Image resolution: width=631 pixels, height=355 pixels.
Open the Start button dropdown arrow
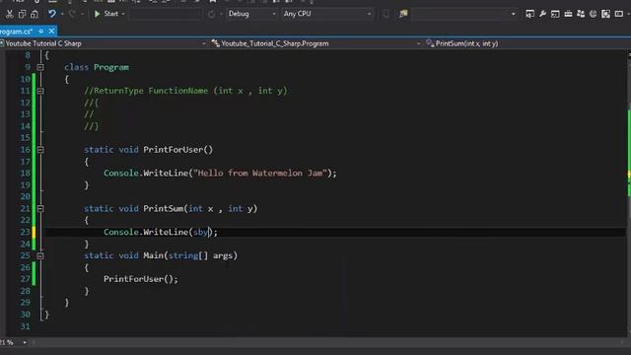coord(123,14)
